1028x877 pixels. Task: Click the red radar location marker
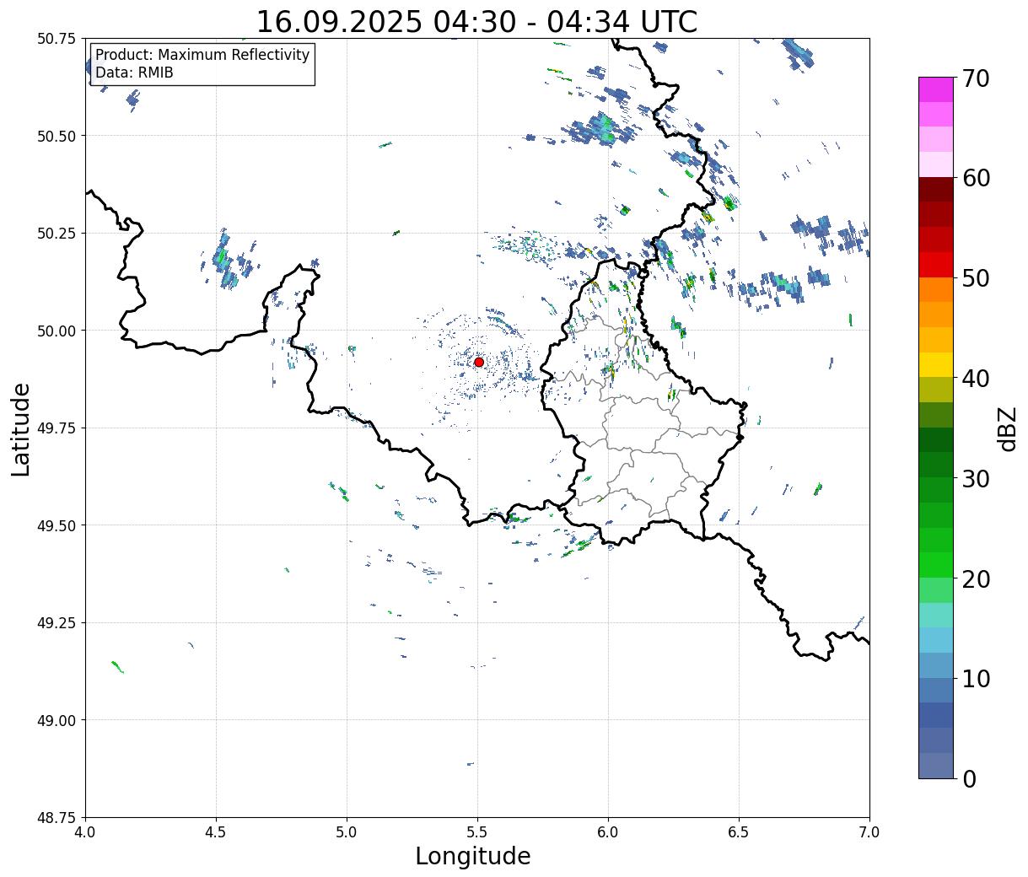[479, 362]
